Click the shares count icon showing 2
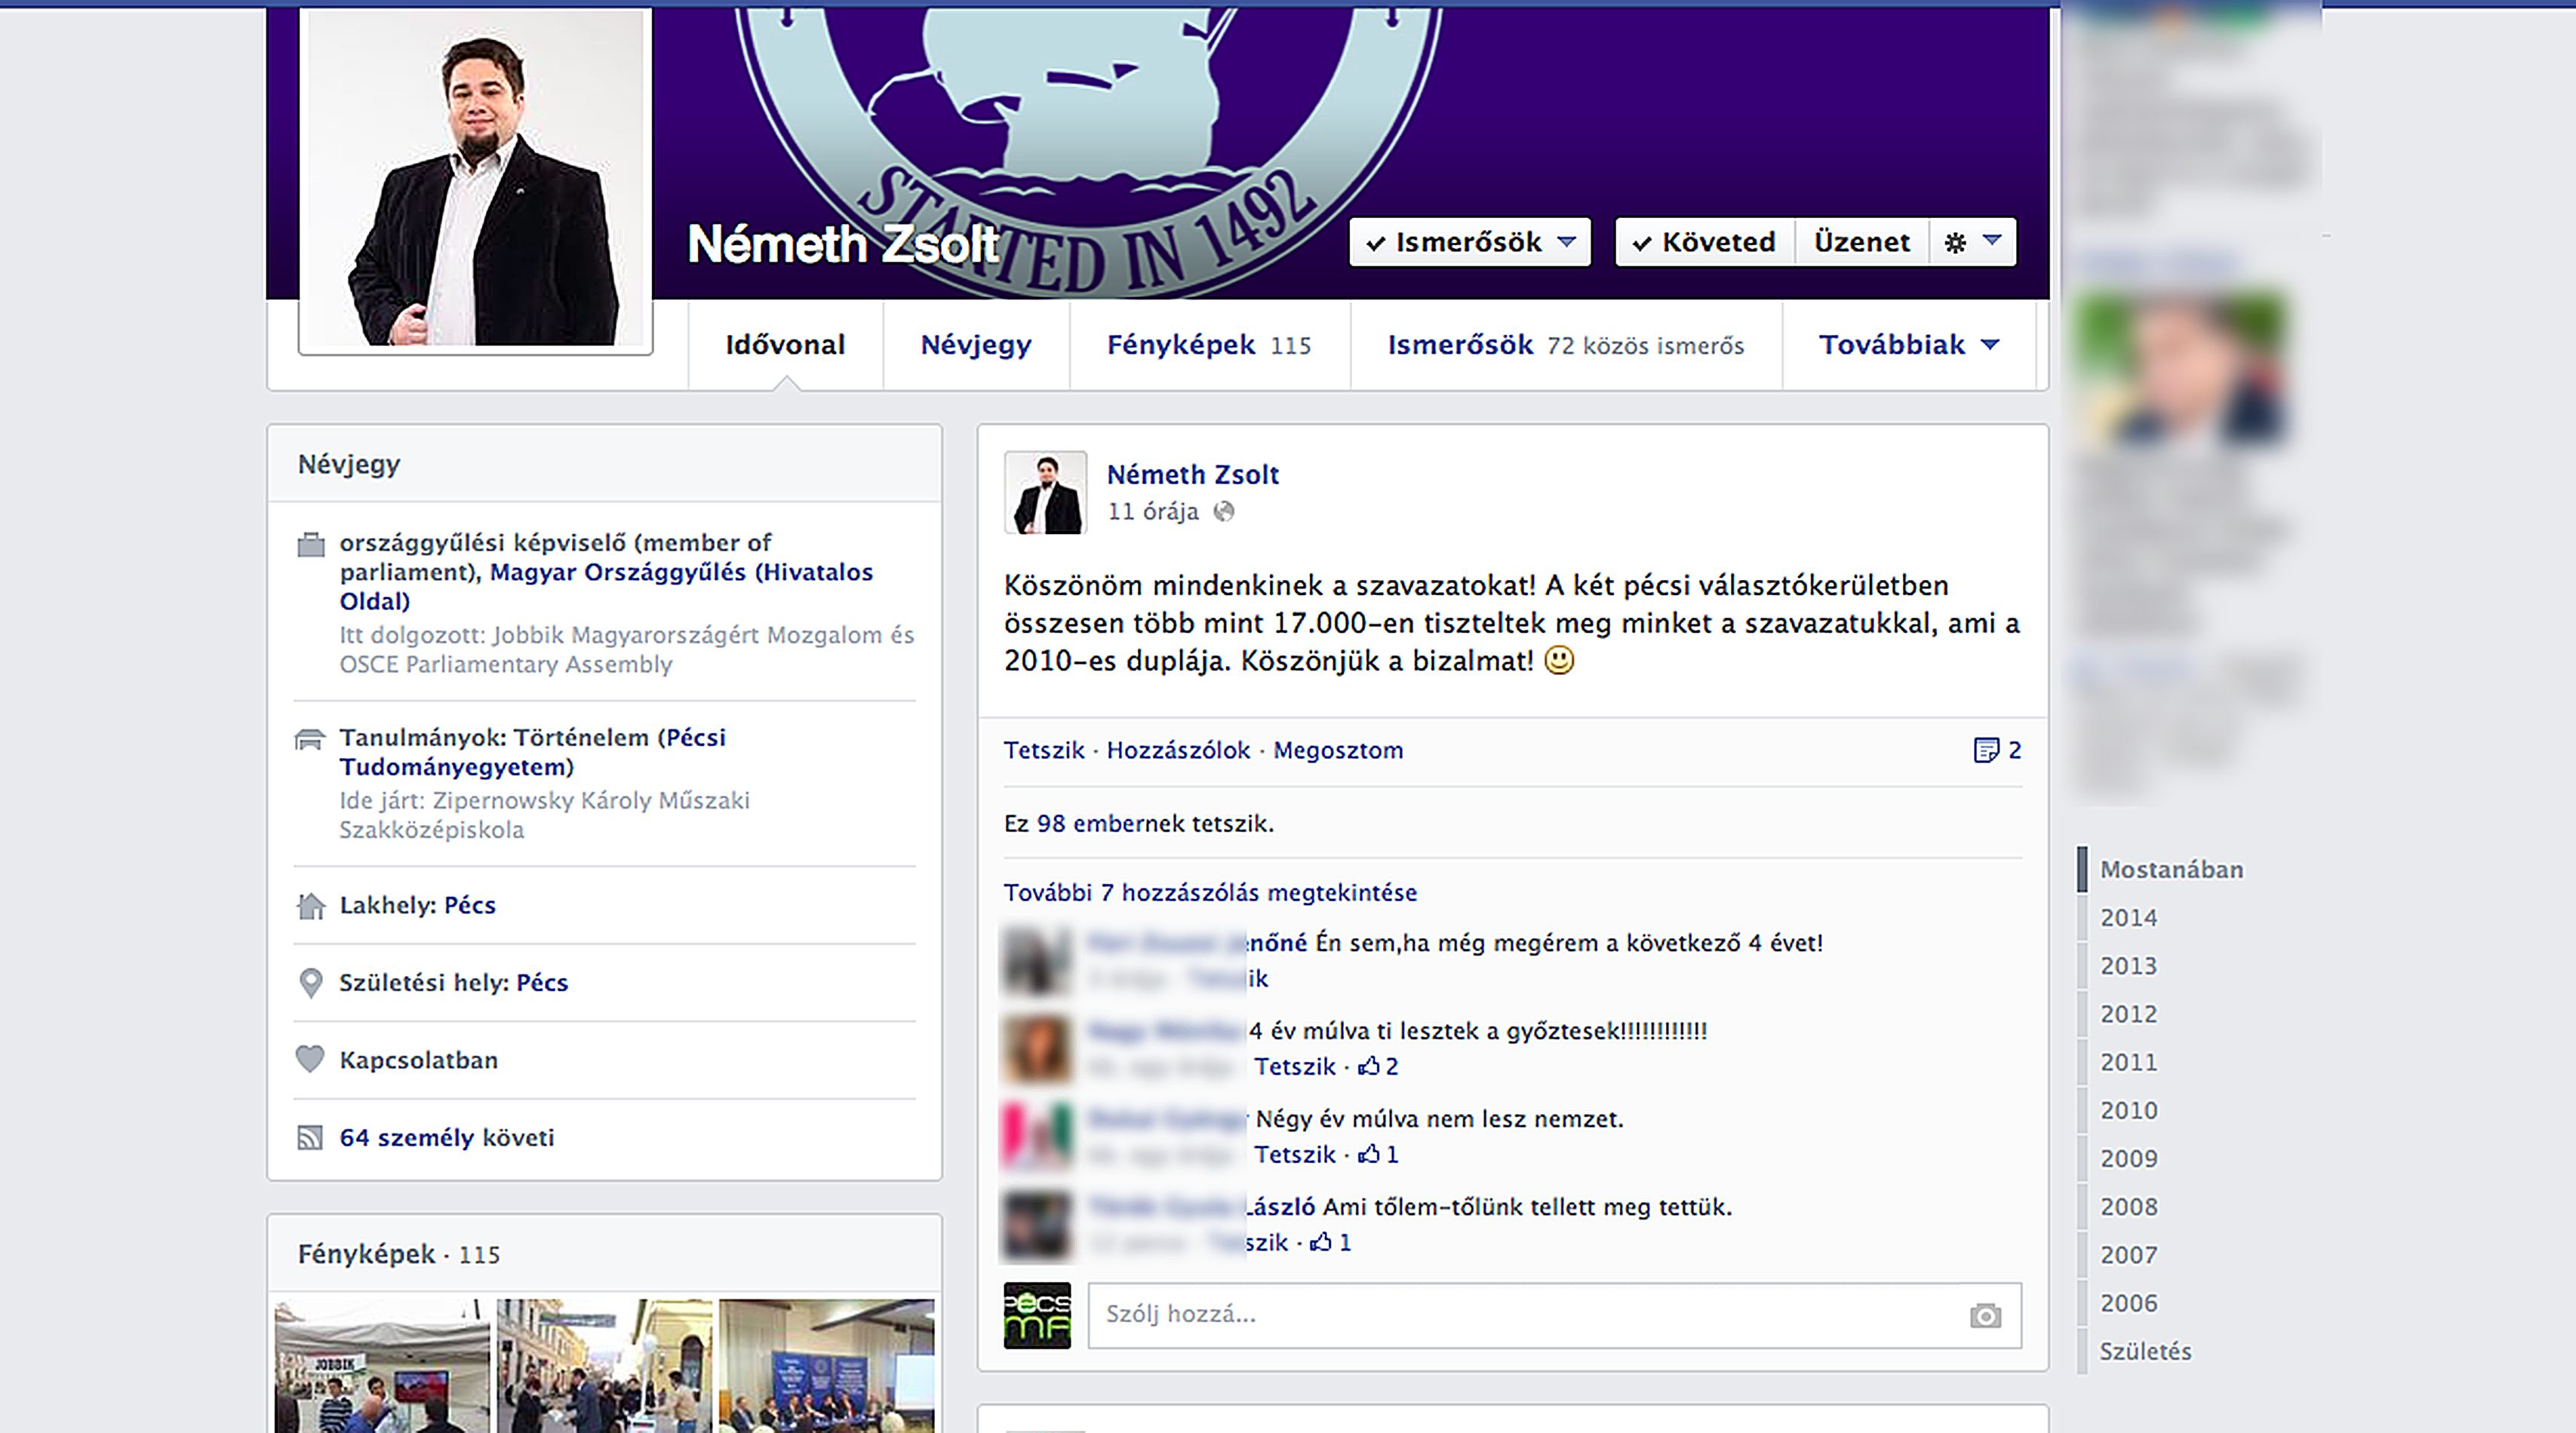Screen dimensions: 2576x1433 pyautogui.click(x=1997, y=750)
